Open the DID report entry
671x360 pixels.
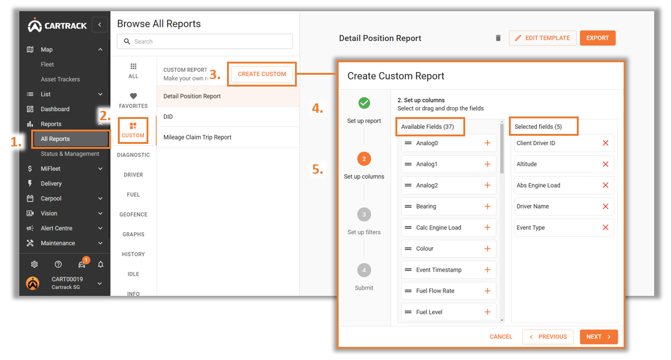click(228, 116)
